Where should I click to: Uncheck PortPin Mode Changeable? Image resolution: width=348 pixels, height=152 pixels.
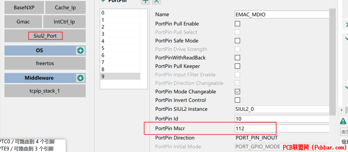coord(237,91)
